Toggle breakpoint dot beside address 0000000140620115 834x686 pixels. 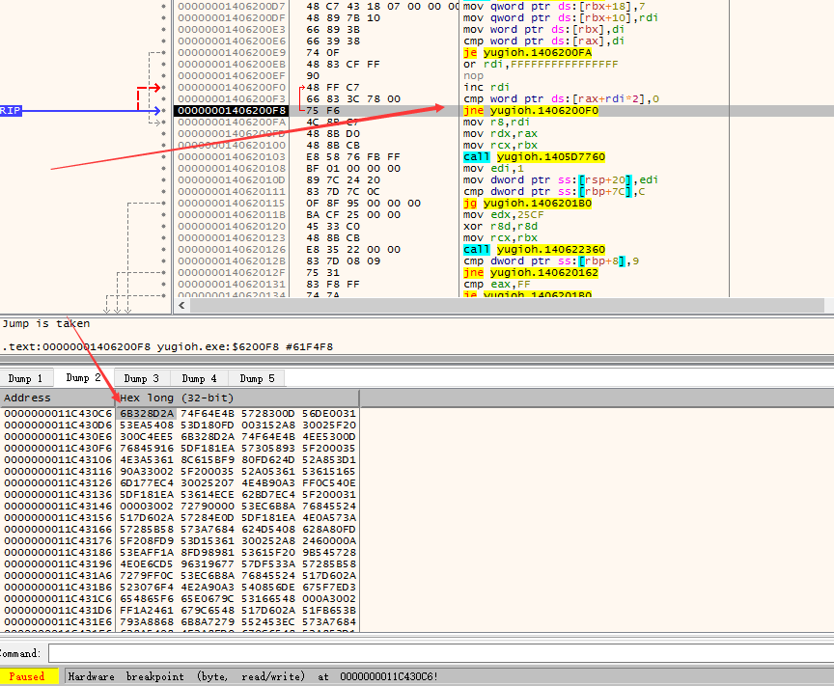pos(163,204)
